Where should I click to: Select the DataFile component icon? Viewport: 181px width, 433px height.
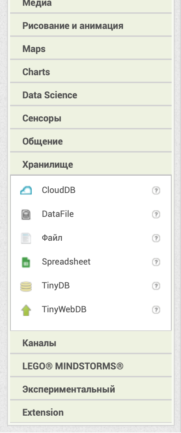(26, 214)
